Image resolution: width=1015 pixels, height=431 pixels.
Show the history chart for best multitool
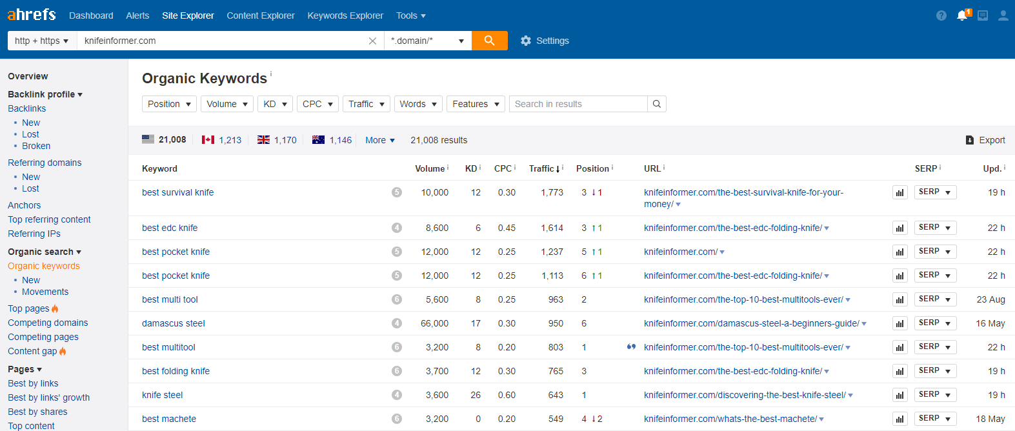tap(900, 347)
